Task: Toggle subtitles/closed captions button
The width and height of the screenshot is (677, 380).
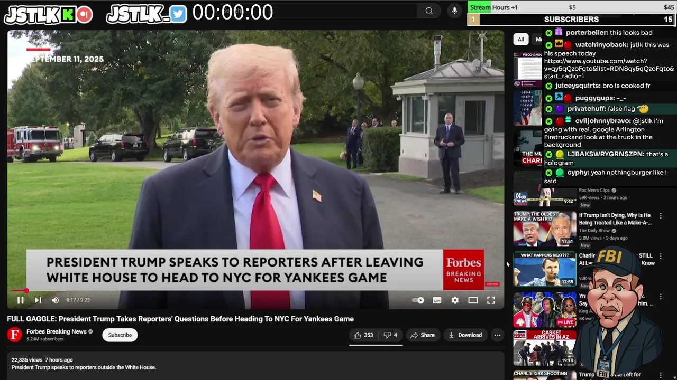Action: click(x=437, y=300)
